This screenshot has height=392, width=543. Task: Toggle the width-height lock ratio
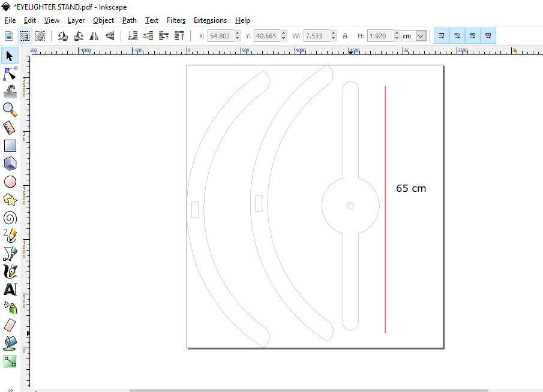click(344, 35)
